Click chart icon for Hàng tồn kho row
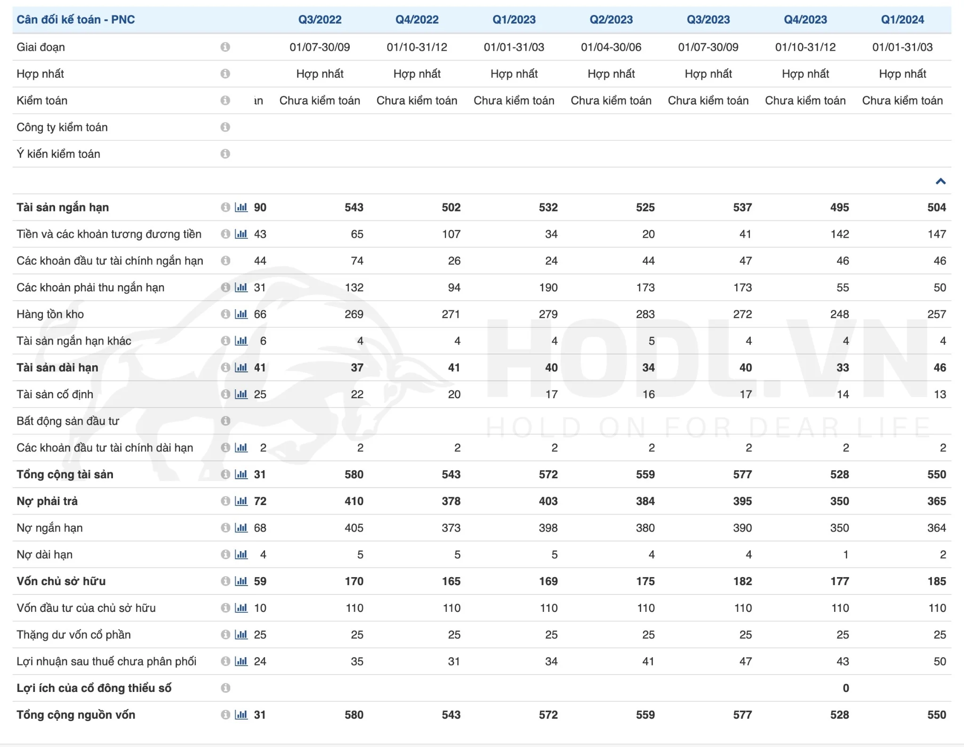 [x=241, y=314]
